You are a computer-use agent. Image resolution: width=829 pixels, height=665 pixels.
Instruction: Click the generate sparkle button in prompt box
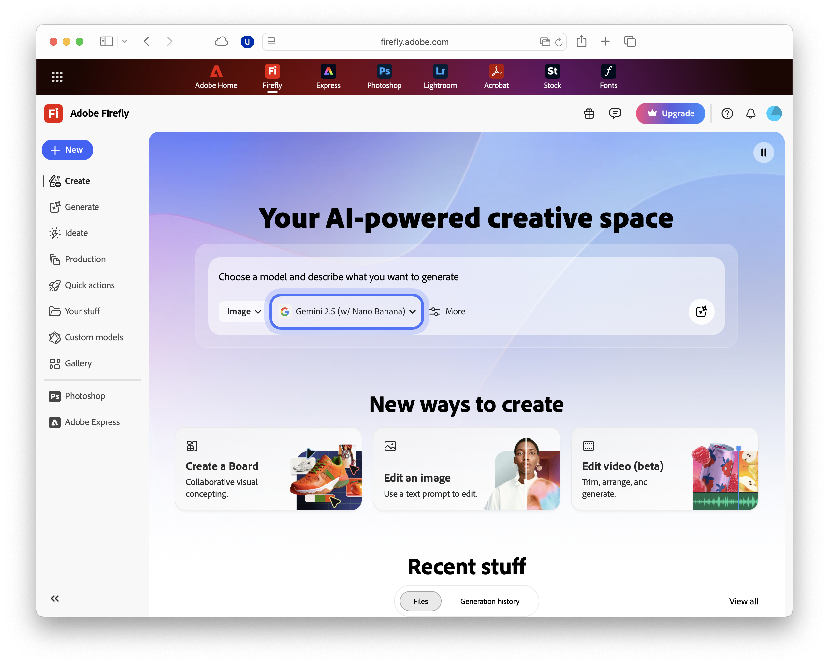pyautogui.click(x=701, y=311)
